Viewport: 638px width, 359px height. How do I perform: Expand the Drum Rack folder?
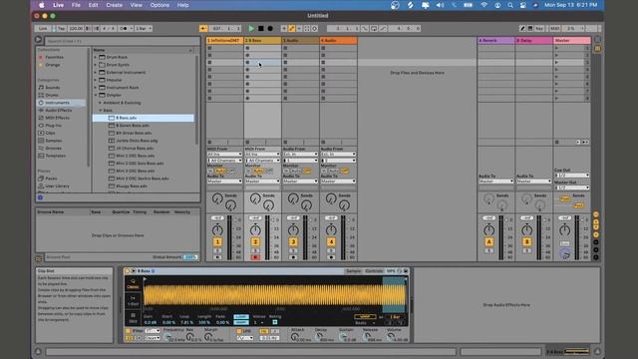(x=96, y=58)
